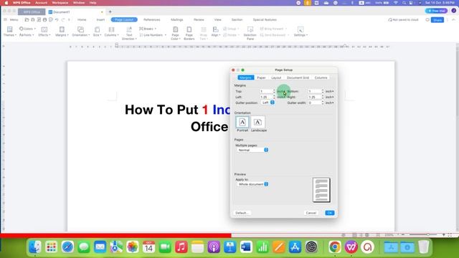Click the Open folder icon in quick toolbar
The width and height of the screenshot is (459, 258).
click(x=27, y=19)
